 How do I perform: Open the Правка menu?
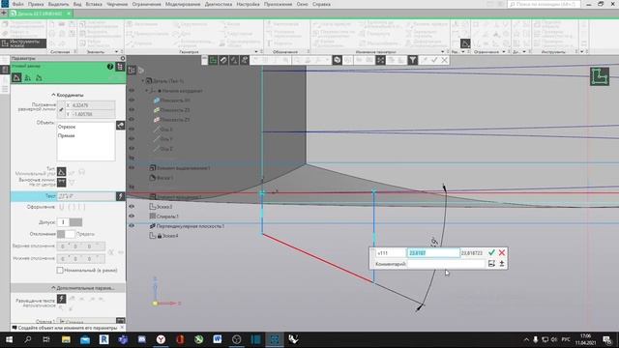(x=36, y=4)
